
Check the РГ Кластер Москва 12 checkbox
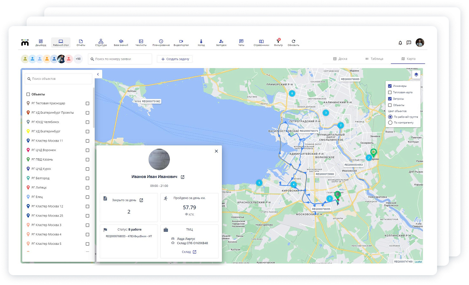point(87,206)
